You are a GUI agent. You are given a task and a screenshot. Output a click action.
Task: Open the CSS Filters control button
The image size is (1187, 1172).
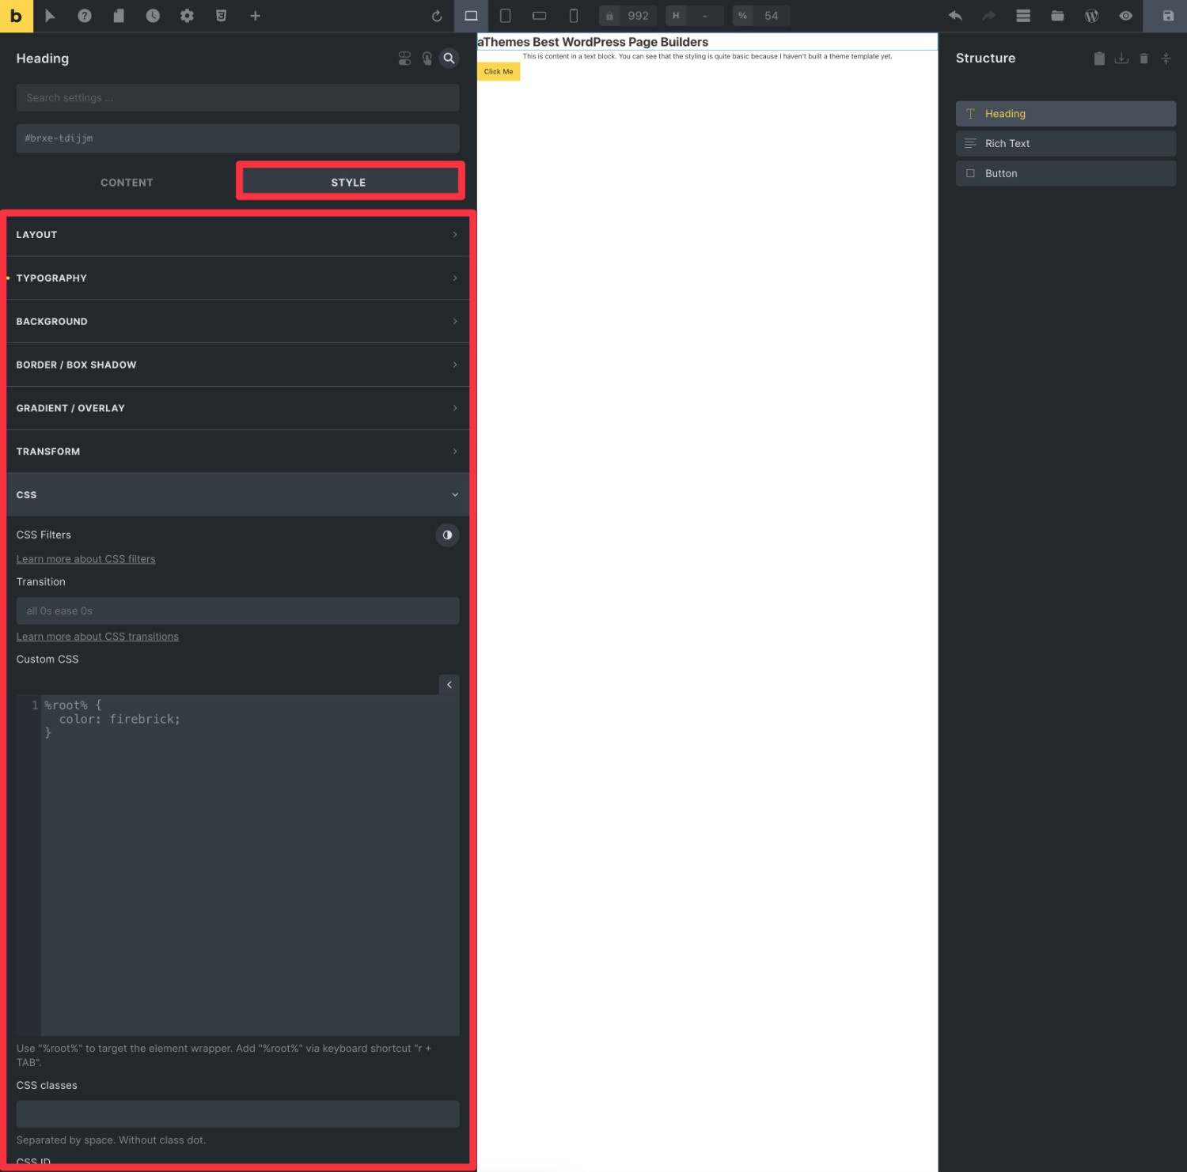tap(447, 535)
